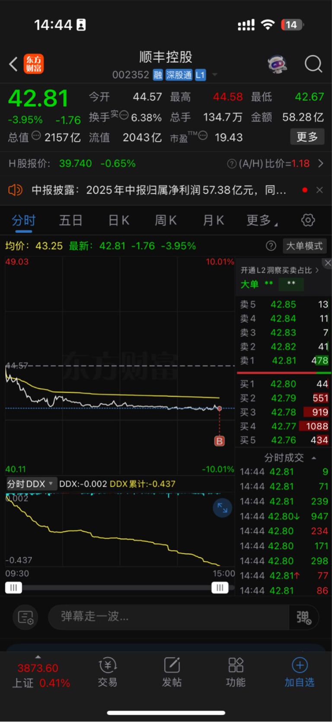332x722 pixels.
Task: Grab the right time range handle
Action: (220, 587)
